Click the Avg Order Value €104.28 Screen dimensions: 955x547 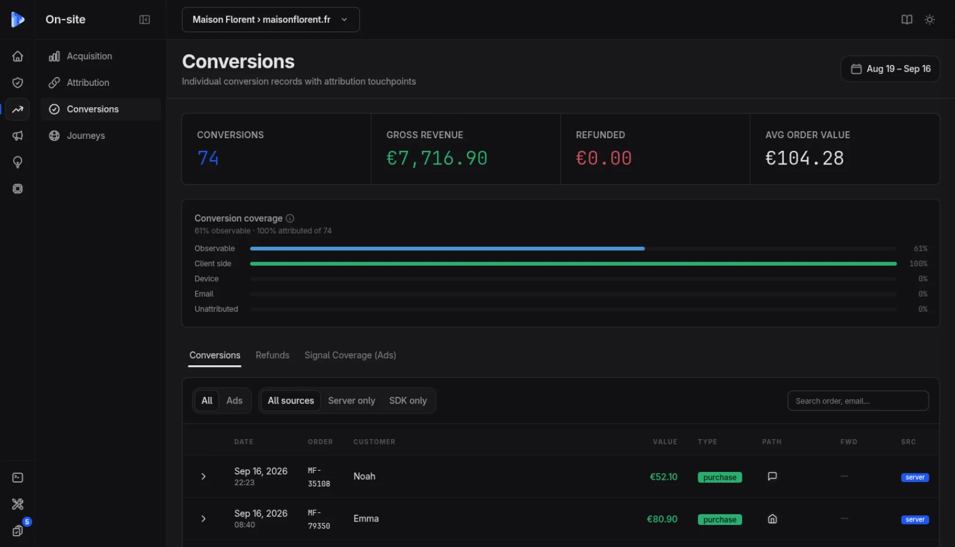805,158
